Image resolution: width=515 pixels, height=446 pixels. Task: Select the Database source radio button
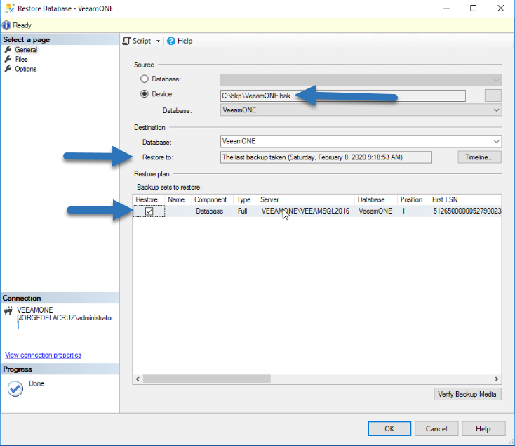pyautogui.click(x=145, y=79)
